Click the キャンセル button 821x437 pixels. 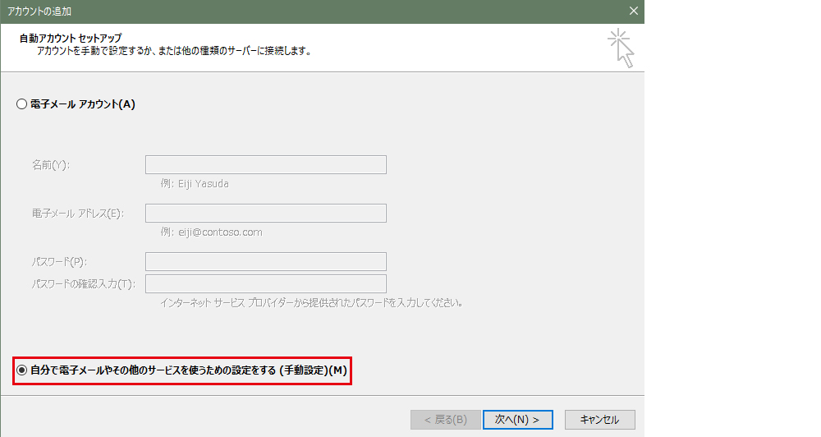[x=599, y=420]
